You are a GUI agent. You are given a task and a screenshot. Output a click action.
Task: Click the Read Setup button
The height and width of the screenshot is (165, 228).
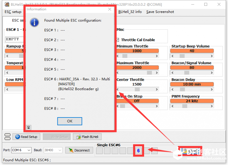tap(26, 137)
